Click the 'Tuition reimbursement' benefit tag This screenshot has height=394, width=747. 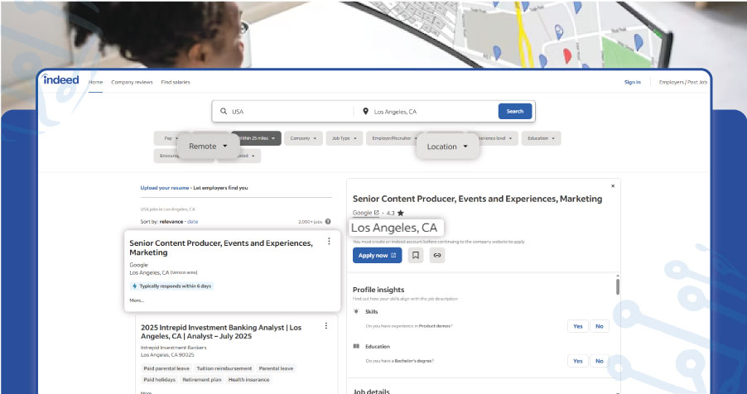pyautogui.click(x=224, y=368)
